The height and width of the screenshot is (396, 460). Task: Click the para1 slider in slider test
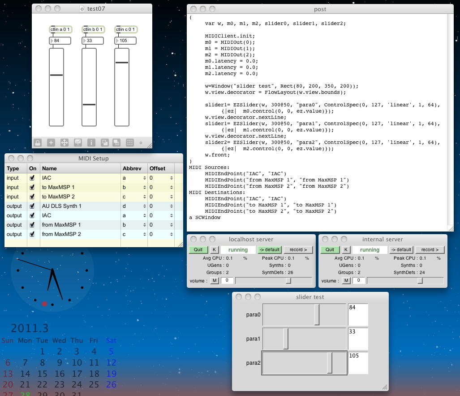click(304, 339)
